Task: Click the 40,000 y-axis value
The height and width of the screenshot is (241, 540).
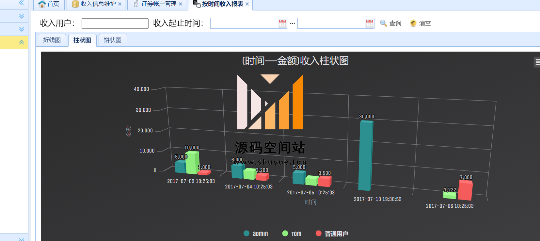Action: click(x=141, y=89)
